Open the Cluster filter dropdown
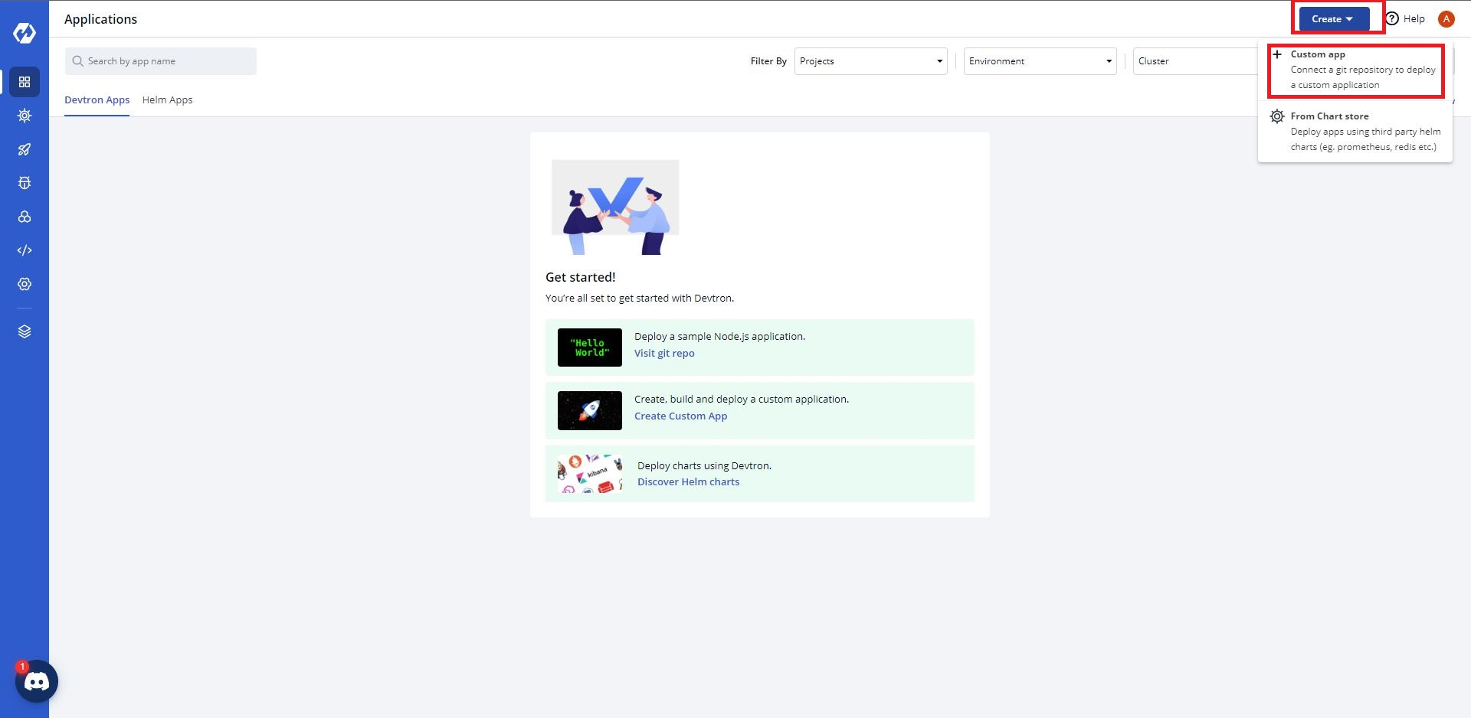The height and width of the screenshot is (718, 1471). point(1195,61)
